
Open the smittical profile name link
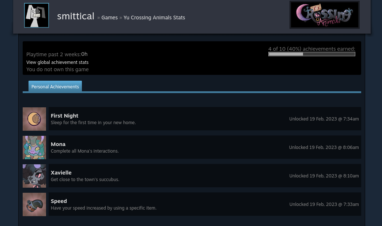point(76,16)
